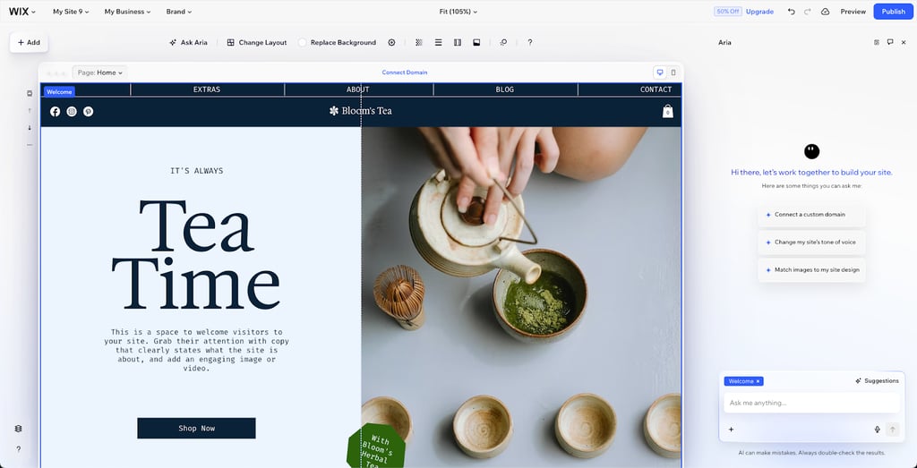
Task: Open the Aria feedback comment icon
Action: (x=890, y=42)
